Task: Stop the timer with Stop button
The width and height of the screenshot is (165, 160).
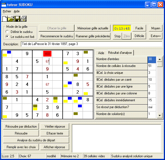Action: (x=117, y=36)
